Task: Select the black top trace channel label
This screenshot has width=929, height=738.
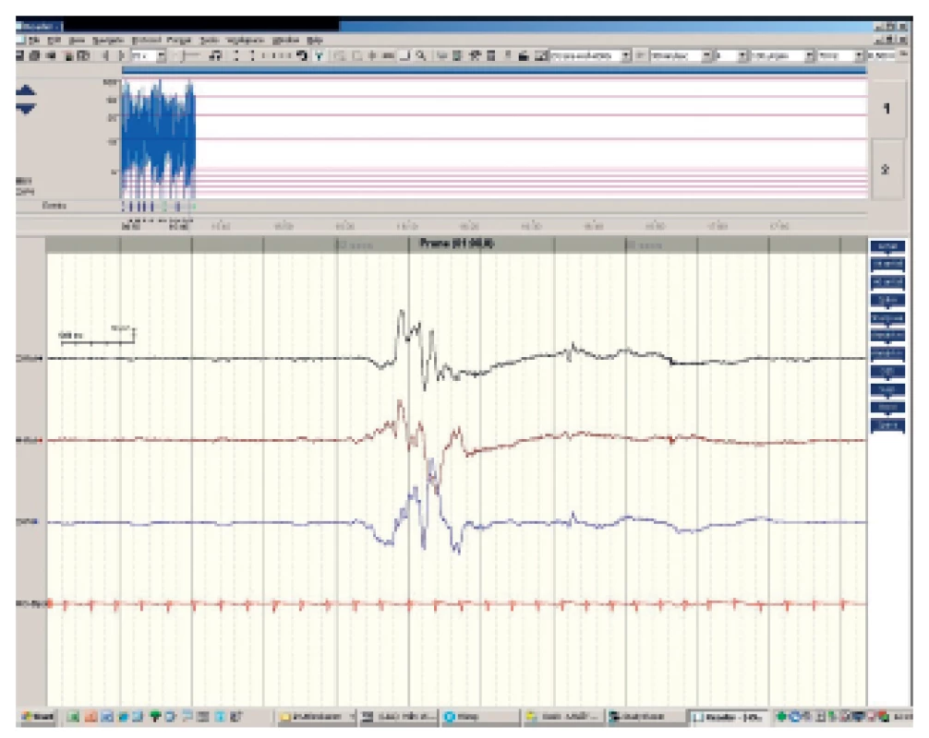Action: [29, 359]
